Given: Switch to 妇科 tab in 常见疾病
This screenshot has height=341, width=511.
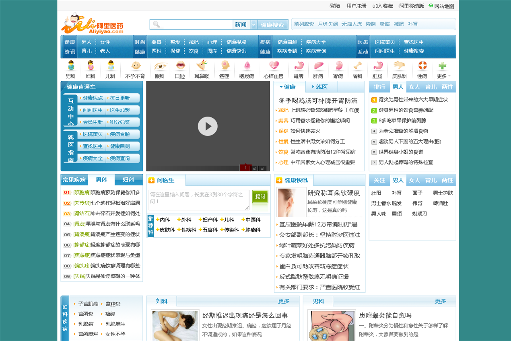Looking at the screenshot, I should point(128,180).
